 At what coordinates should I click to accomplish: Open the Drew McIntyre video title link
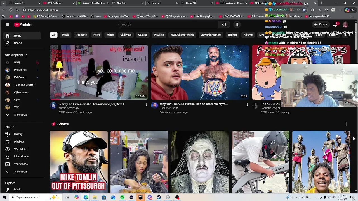(194, 104)
